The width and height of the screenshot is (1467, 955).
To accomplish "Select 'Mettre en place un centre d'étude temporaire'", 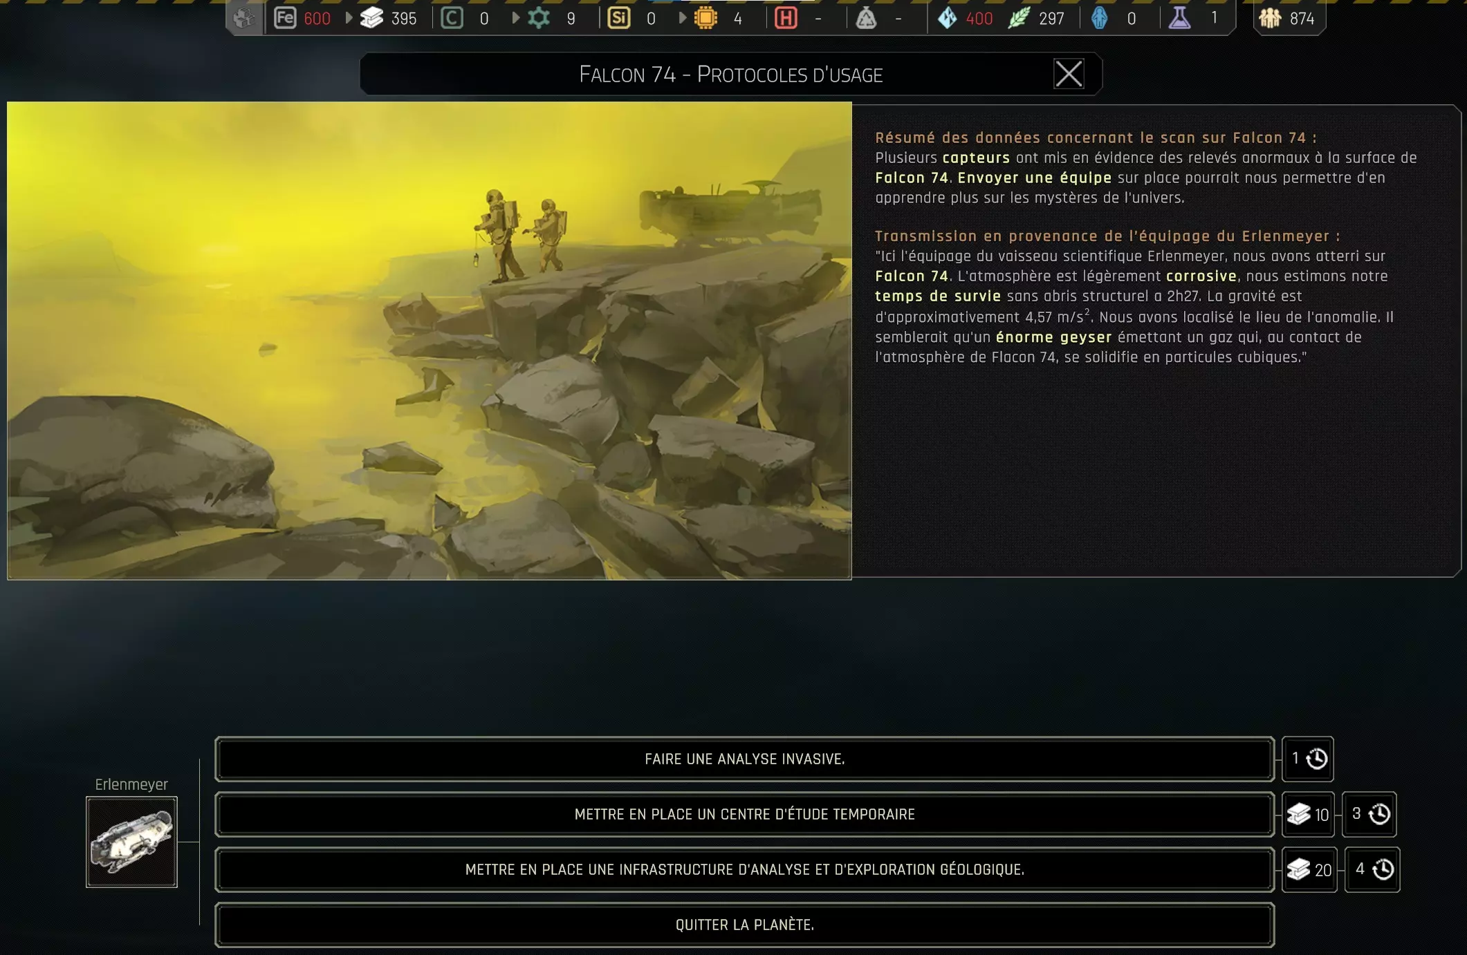I will tap(744, 814).
